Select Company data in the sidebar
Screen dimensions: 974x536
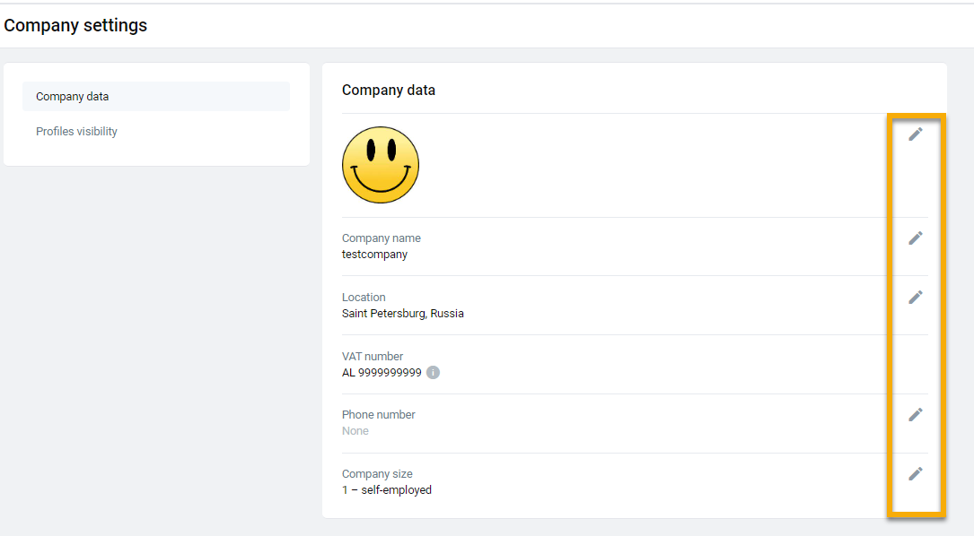tap(156, 97)
